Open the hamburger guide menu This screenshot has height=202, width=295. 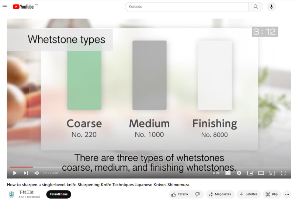pos(5,7)
